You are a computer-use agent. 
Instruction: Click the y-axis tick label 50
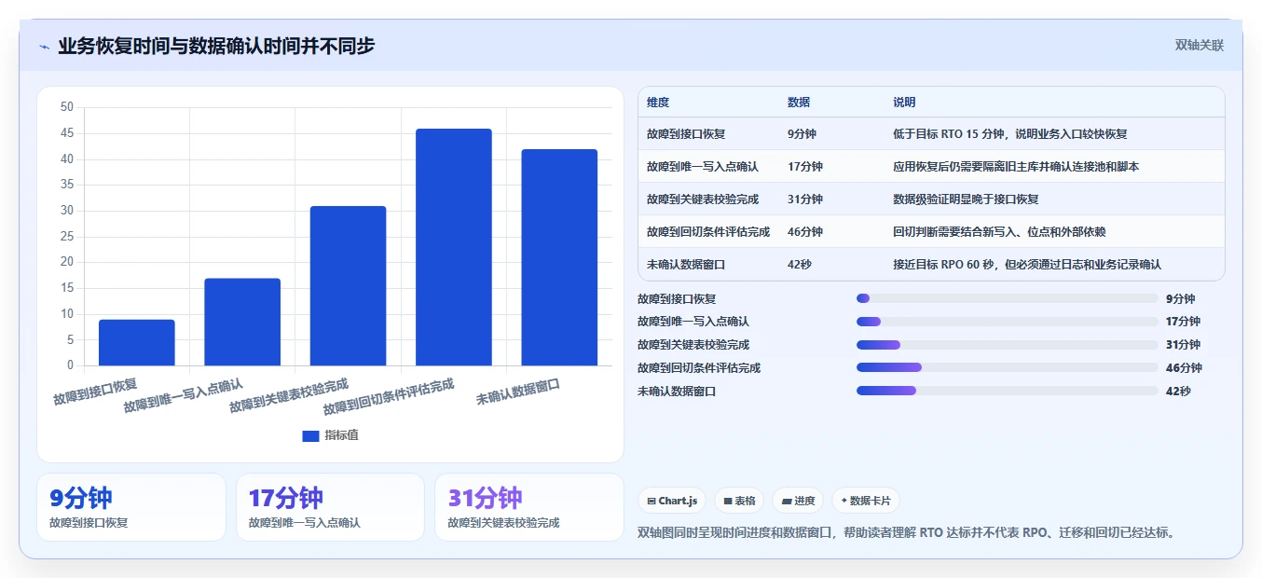coord(66,107)
